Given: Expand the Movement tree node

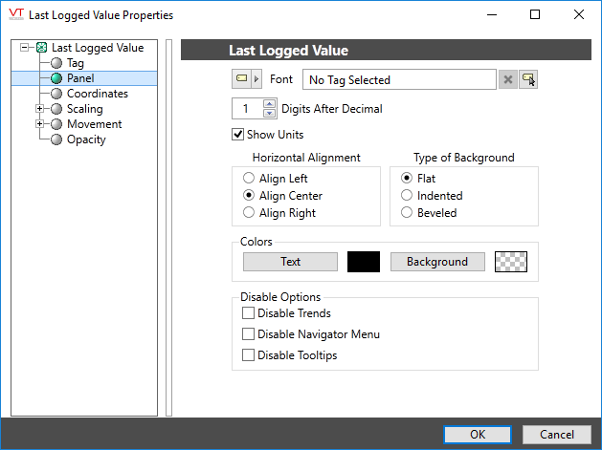Looking at the screenshot, I should point(39,124).
